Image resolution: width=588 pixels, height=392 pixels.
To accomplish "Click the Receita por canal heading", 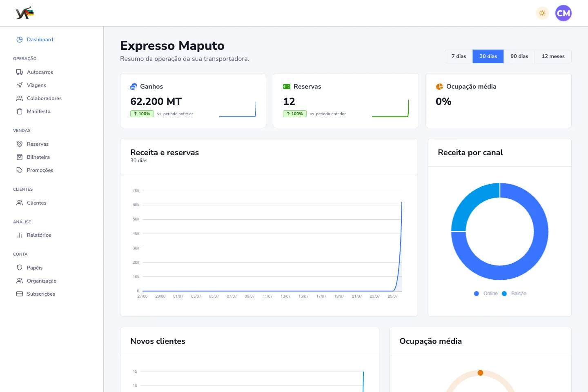I will pos(470,152).
